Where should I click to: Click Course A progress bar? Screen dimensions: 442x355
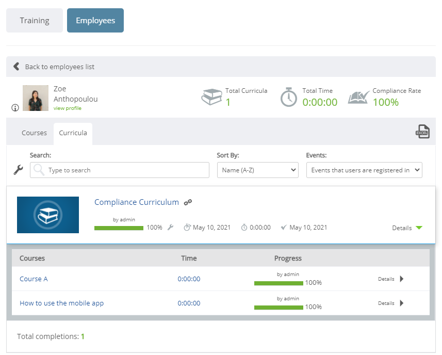click(279, 283)
